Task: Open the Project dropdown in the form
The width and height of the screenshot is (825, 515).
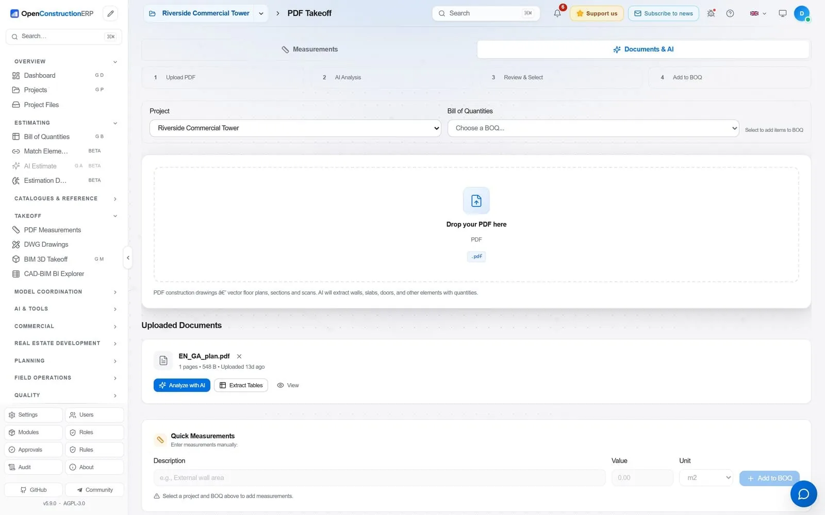Action: [x=295, y=128]
